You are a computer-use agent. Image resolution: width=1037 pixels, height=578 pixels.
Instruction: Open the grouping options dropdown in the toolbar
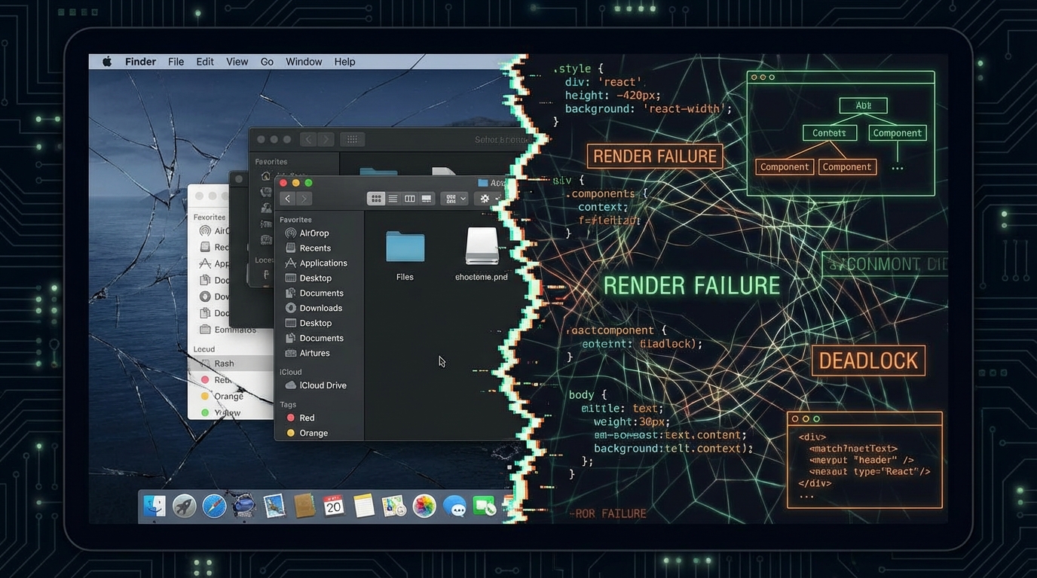pos(454,198)
